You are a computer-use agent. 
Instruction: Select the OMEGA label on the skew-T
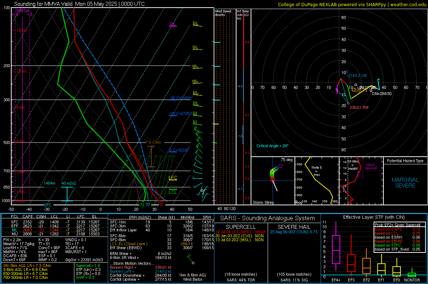pyautogui.click(x=22, y=11)
